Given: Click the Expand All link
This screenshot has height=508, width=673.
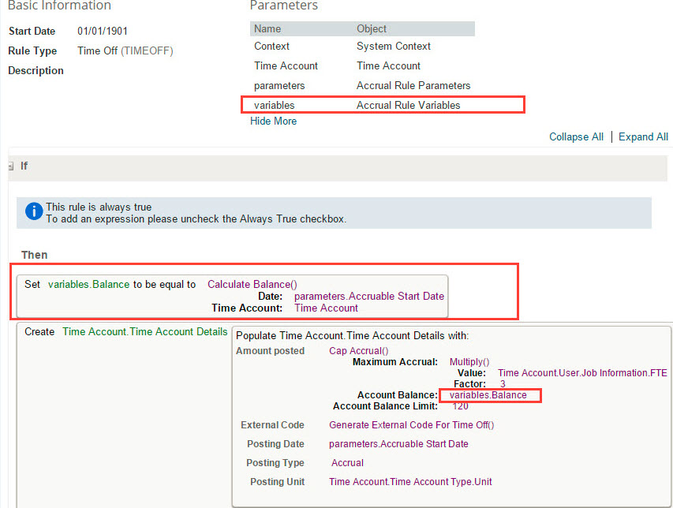Looking at the screenshot, I should coord(643,137).
